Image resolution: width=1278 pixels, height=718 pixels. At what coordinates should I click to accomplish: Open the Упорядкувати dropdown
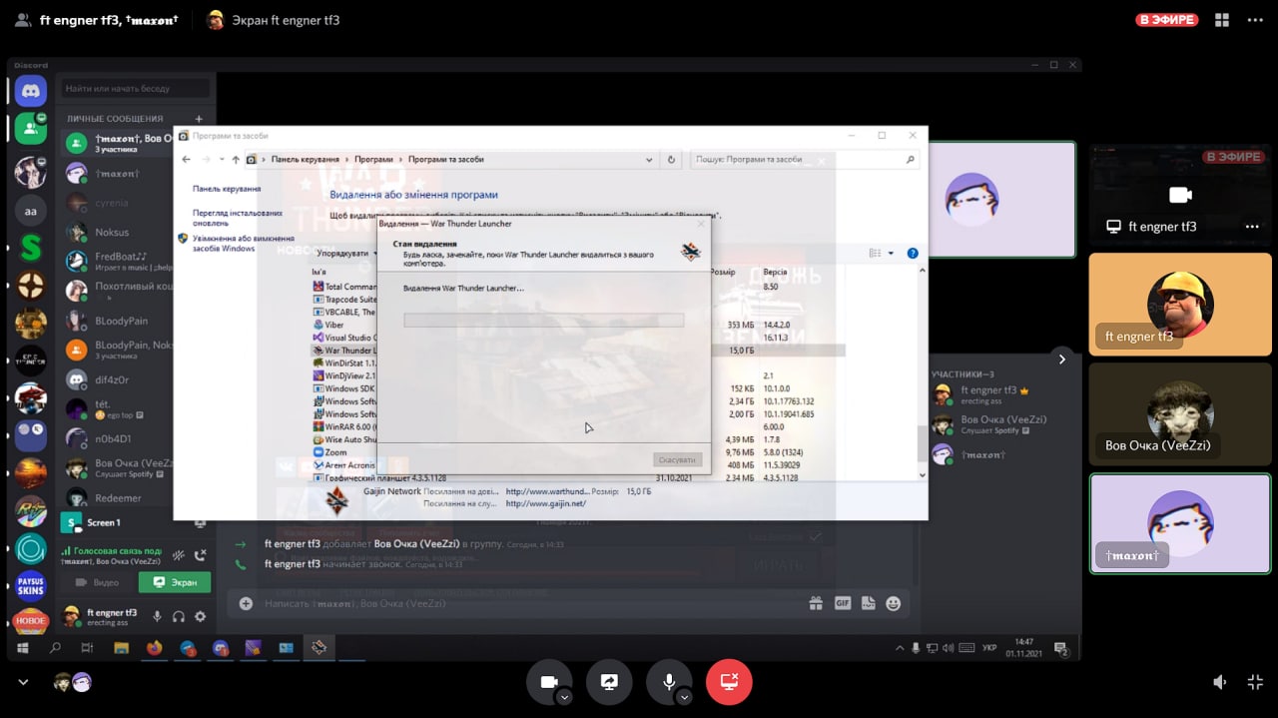click(346, 254)
